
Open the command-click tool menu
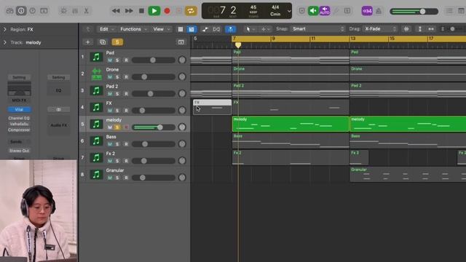coord(265,29)
